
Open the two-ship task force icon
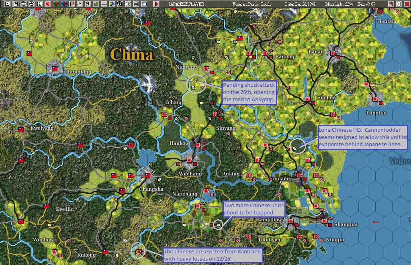(88, 4)
